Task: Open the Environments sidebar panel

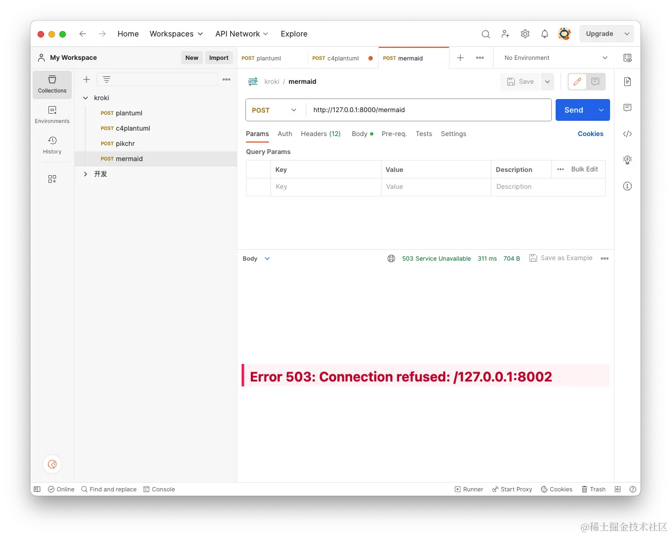Action: [x=52, y=115]
